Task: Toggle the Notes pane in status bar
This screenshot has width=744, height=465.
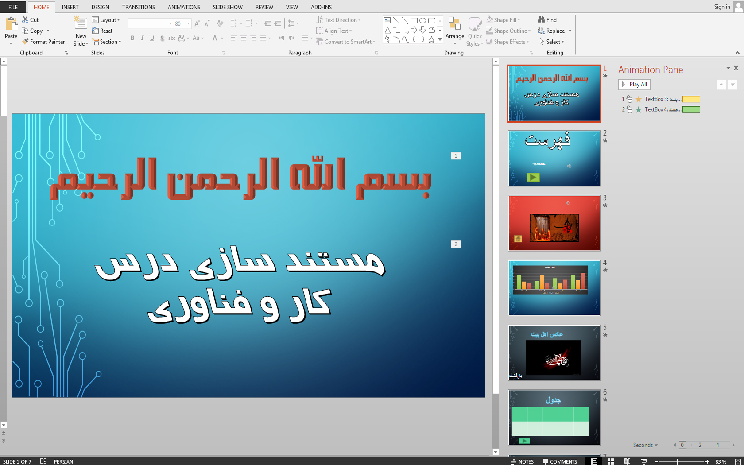Action: click(x=523, y=461)
